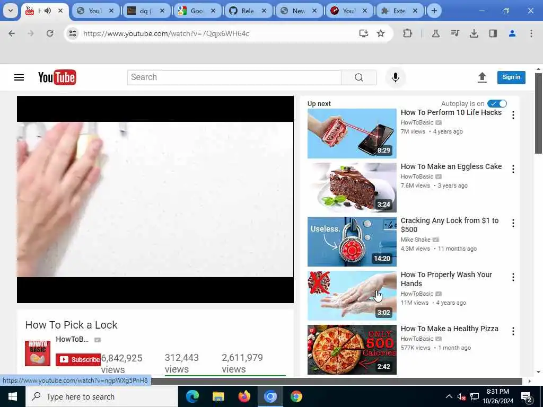This screenshot has width=543, height=407.
Task: Open How To Make a Healthy Pizza
Action: [450, 329]
